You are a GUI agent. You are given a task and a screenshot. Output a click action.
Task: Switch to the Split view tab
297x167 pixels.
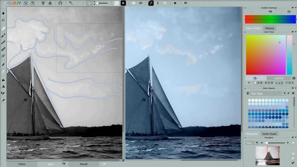tap(50, 164)
